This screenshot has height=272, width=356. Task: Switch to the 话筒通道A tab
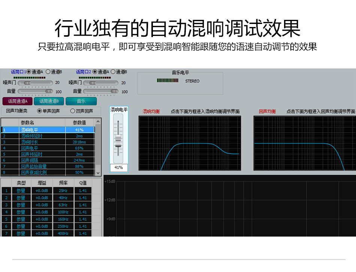point(18,101)
